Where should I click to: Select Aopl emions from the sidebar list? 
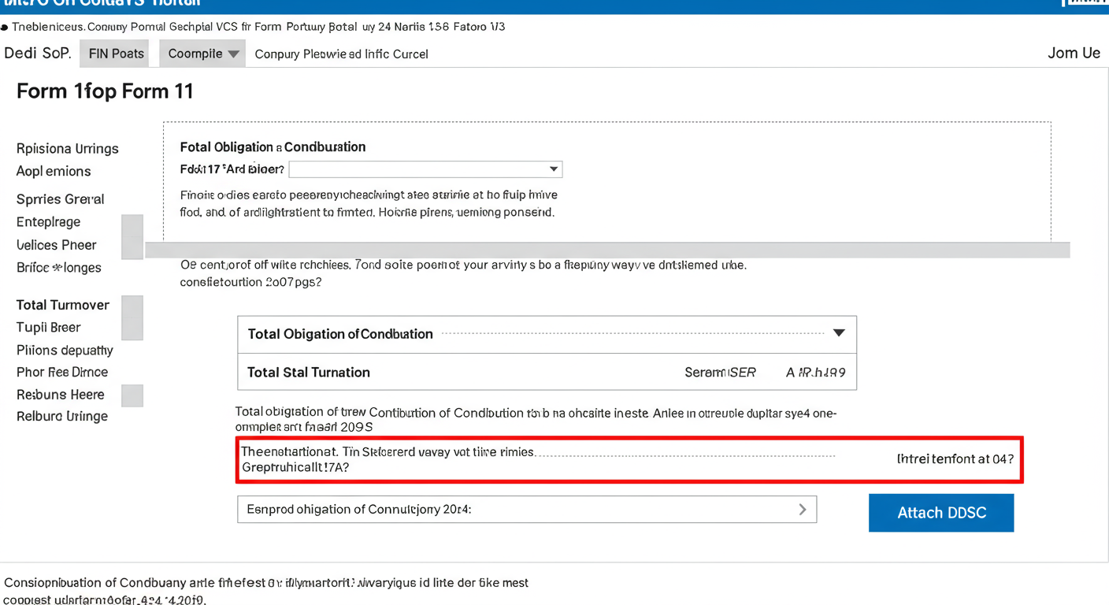[x=53, y=171]
